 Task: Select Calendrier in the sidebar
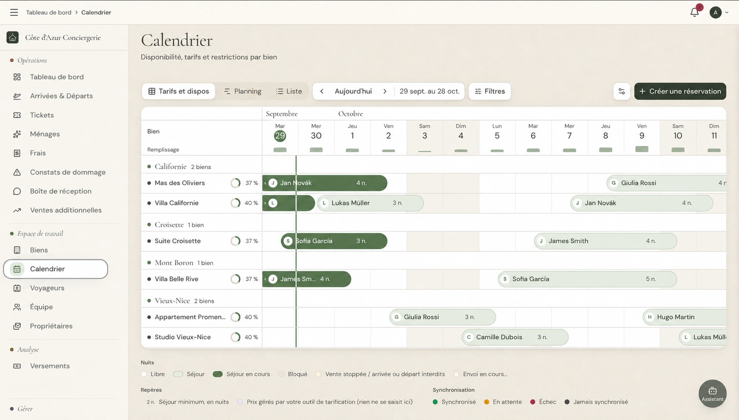coord(56,269)
